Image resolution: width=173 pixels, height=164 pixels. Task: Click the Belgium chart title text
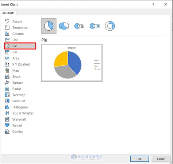pos(72,48)
